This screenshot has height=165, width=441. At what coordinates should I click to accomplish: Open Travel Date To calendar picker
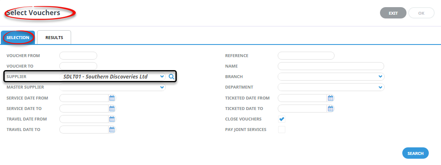coord(112,129)
